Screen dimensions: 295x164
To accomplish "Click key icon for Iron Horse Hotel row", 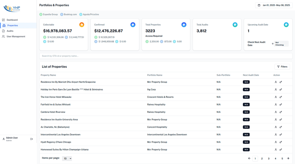I will (281, 97).
